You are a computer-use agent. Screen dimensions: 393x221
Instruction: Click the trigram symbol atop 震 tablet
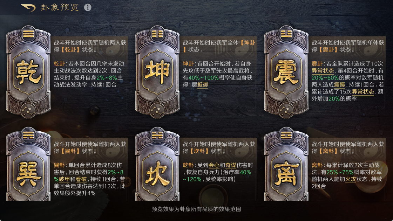286,34
